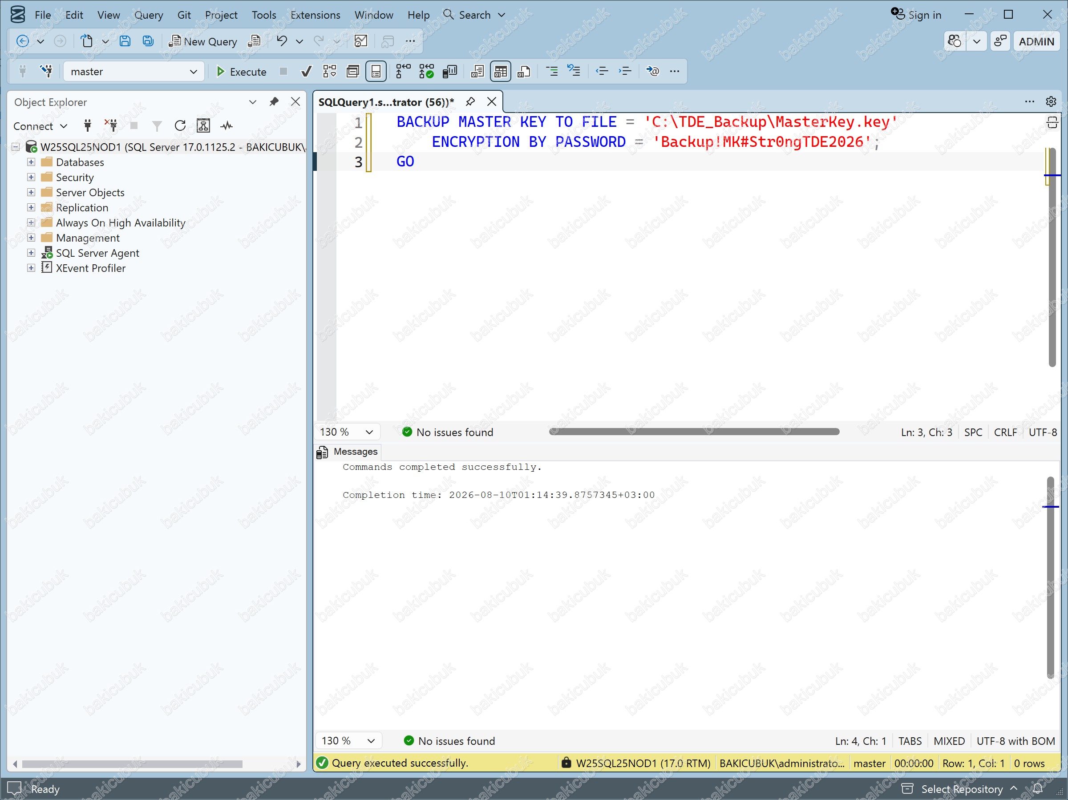Click the Search box in menu bar

[x=474, y=15]
